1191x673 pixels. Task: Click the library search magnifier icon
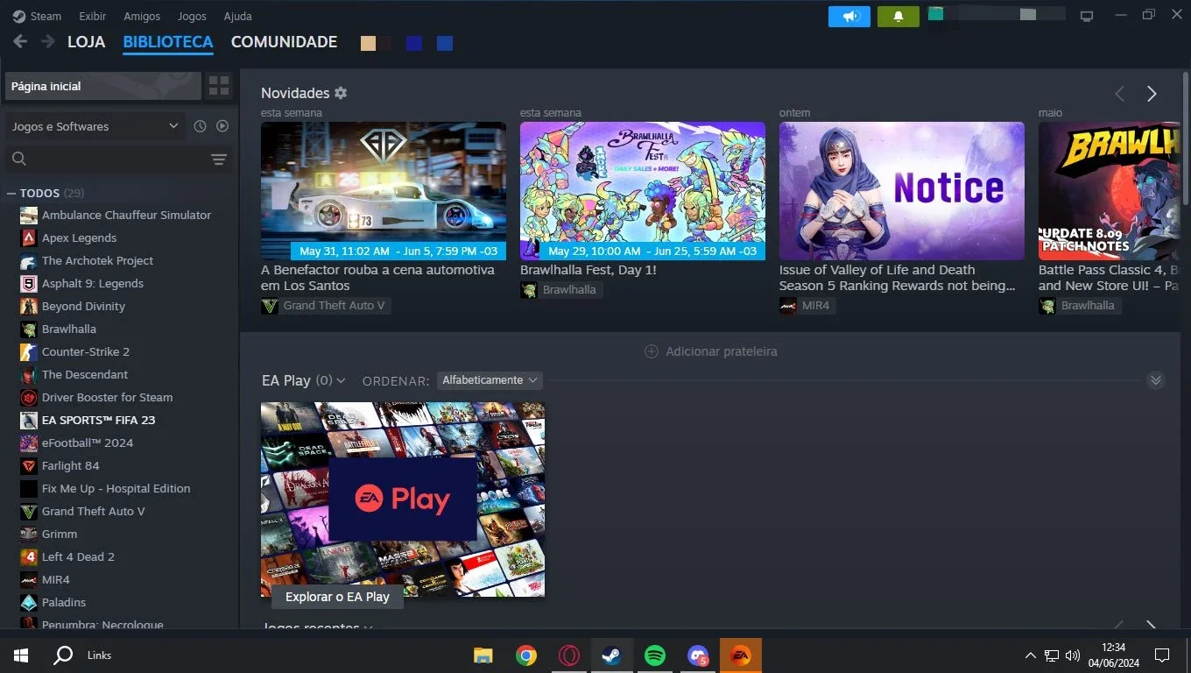coord(19,159)
